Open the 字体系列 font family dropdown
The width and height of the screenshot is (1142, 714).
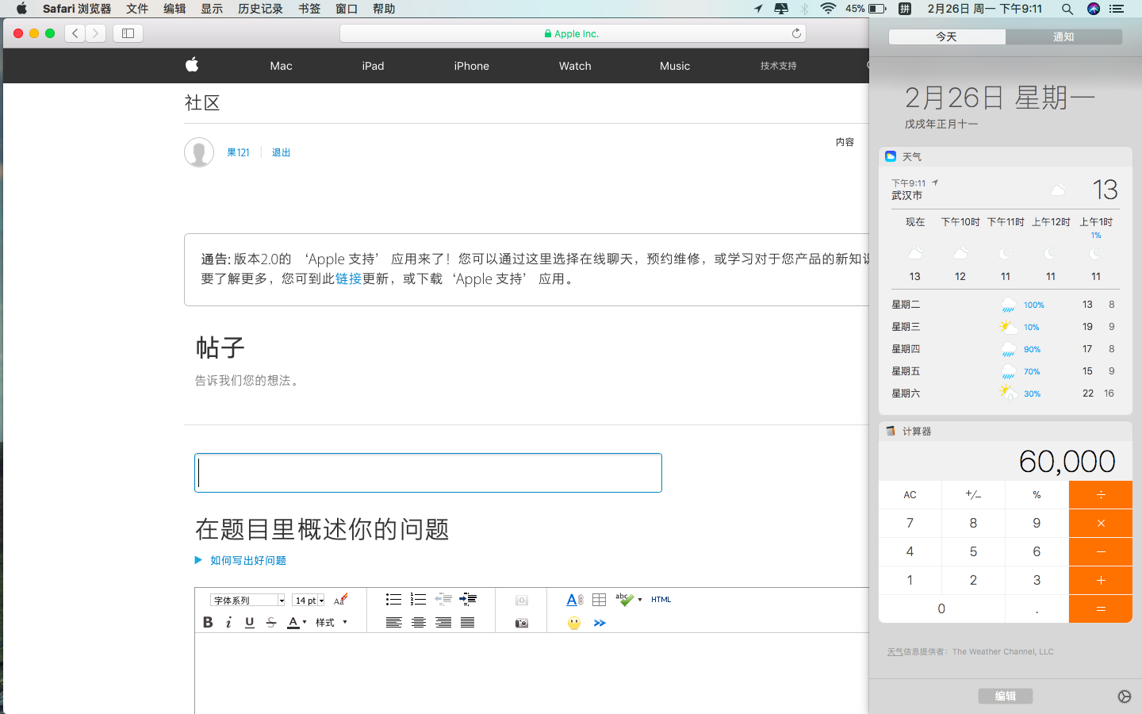point(247,601)
